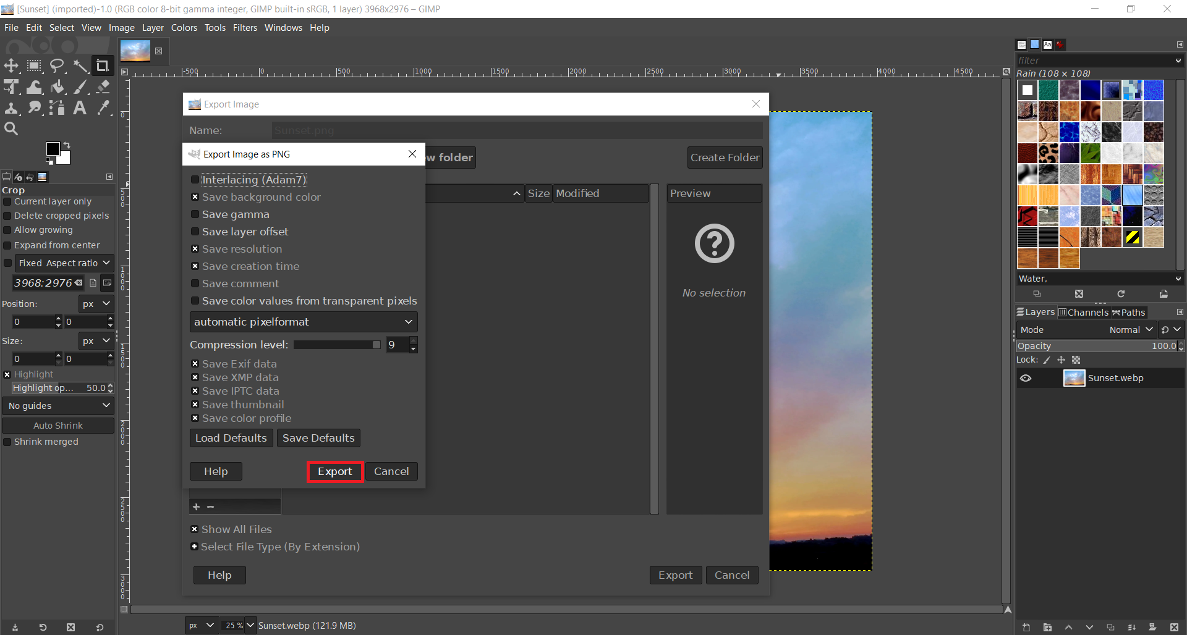Select the Text tool
Image resolution: width=1187 pixels, height=635 pixels.
[x=80, y=108]
